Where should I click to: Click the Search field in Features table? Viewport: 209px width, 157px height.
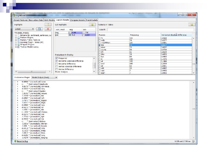click(x=151, y=29)
